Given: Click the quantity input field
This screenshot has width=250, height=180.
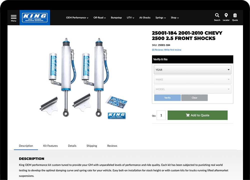Looking at the screenshot, I should pos(161,115).
